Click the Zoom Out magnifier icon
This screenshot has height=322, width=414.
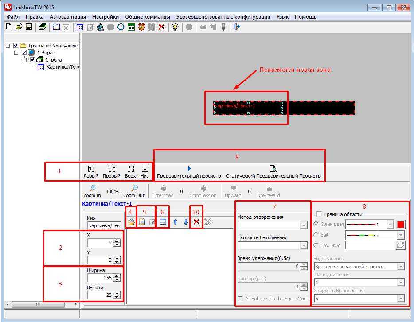pos(134,188)
